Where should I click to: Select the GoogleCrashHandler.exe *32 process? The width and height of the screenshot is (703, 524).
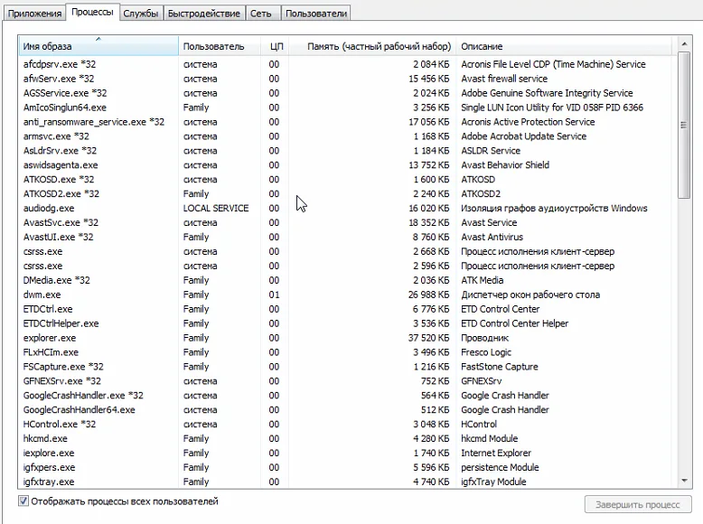point(348,396)
